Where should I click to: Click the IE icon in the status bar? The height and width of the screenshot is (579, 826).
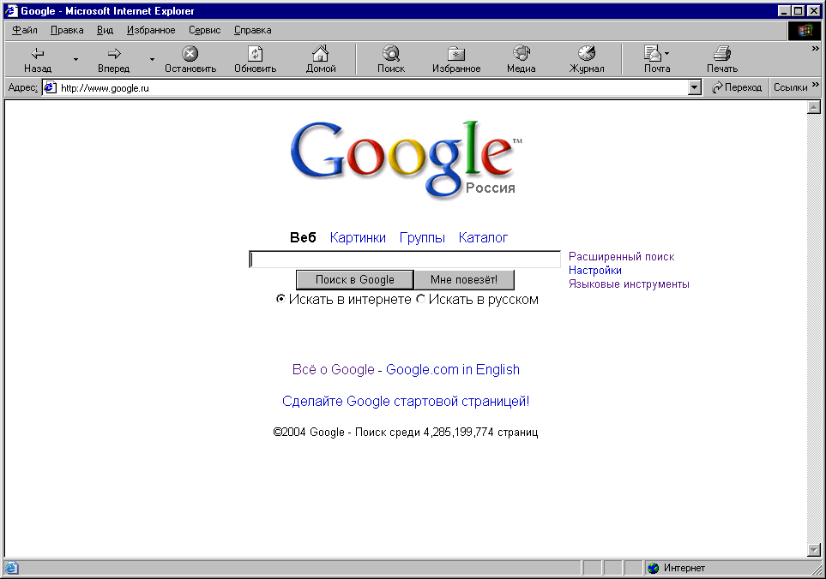(12, 568)
